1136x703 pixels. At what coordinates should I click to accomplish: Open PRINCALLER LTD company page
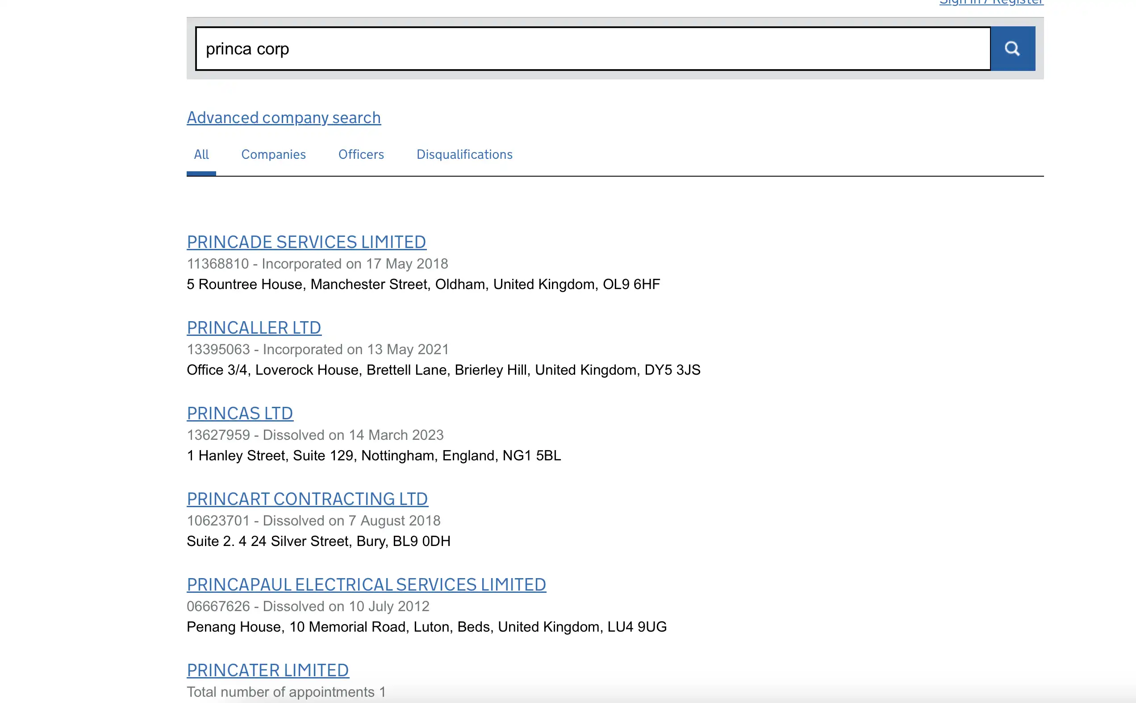point(254,327)
